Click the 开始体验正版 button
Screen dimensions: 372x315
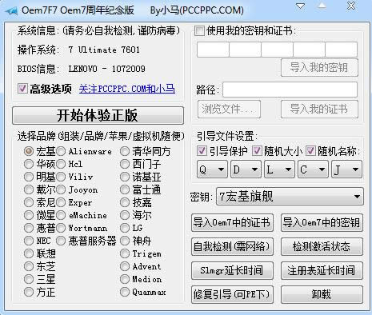click(x=98, y=115)
